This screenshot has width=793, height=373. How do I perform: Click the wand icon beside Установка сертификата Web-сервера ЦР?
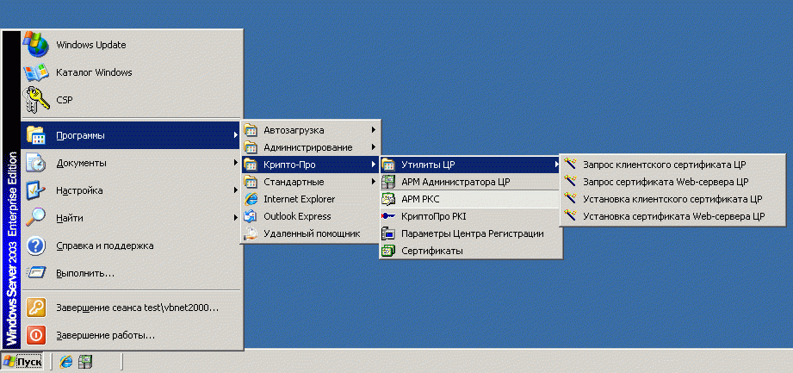pos(570,215)
